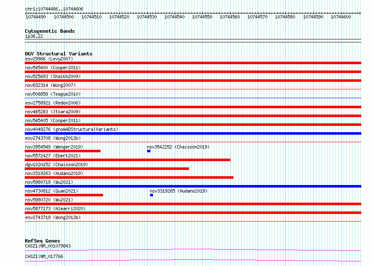Click ruler position 10744510
Screen dimensions: 373x266
[91, 17]
